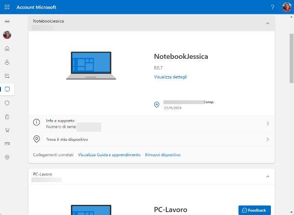The width and height of the screenshot is (294, 215).
Task: Click Rimuovi dispositivo link
Action: coord(163,155)
